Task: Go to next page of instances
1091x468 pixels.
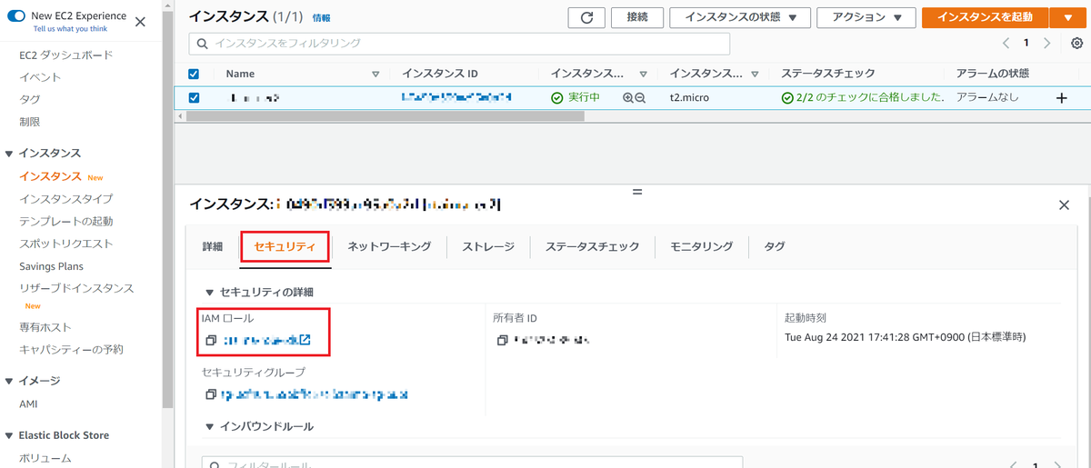Action: tap(1047, 43)
